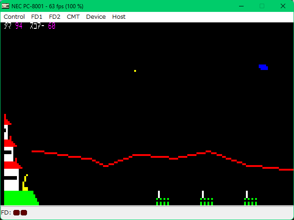294x220 pixels.
Task: Close the NEC PC-8001 emulator window
Action: tap(283, 6)
